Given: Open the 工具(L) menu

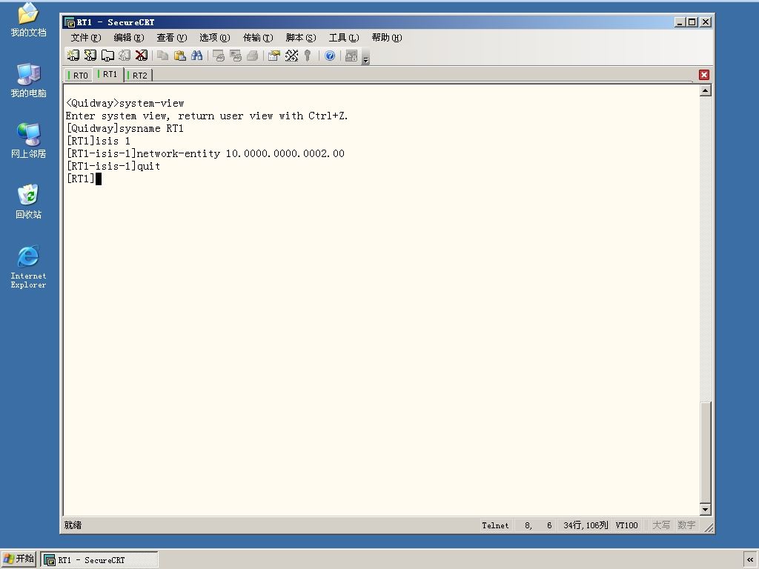Looking at the screenshot, I should click(344, 38).
